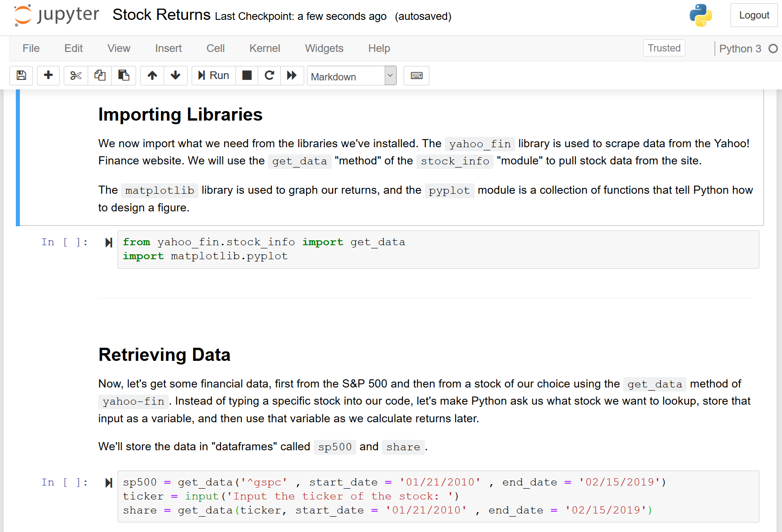782x532 pixels.
Task: Open the cell type Markdown dropdown
Action: [x=351, y=76]
